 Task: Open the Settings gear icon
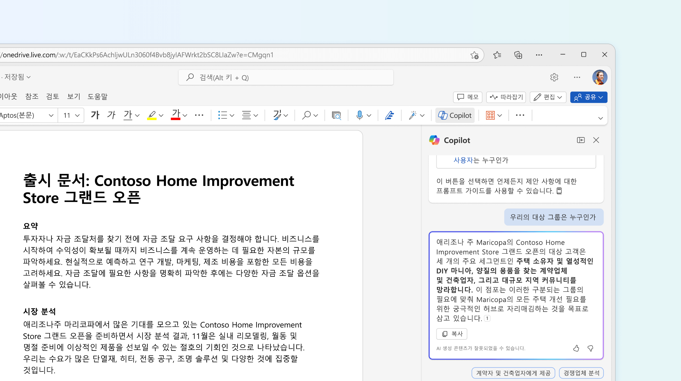[x=554, y=77]
